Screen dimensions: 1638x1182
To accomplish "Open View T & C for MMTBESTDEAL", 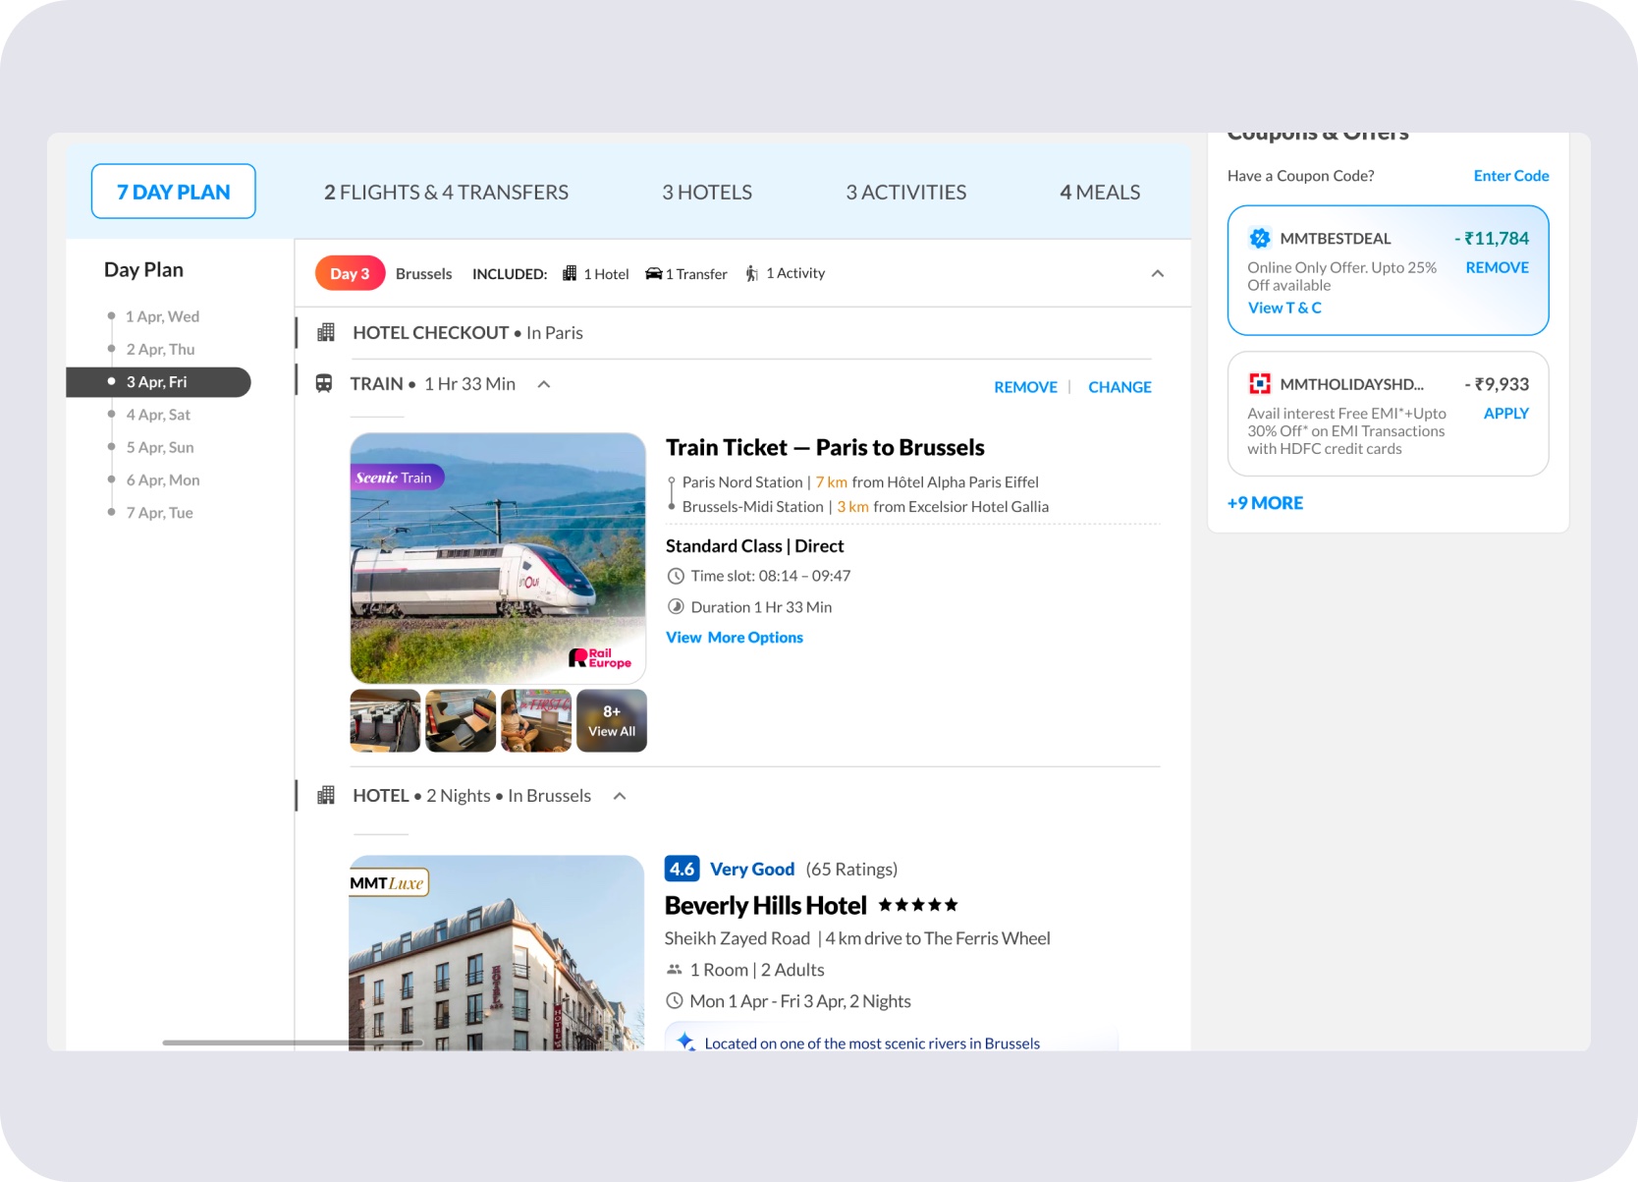I will pyautogui.click(x=1284, y=308).
